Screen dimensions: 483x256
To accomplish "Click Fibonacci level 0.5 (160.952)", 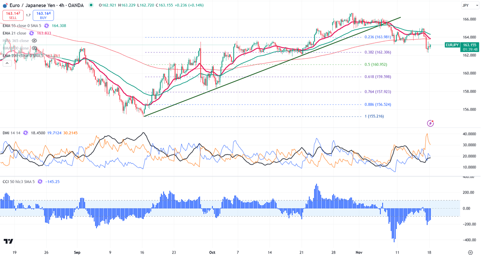I will (x=375, y=64).
